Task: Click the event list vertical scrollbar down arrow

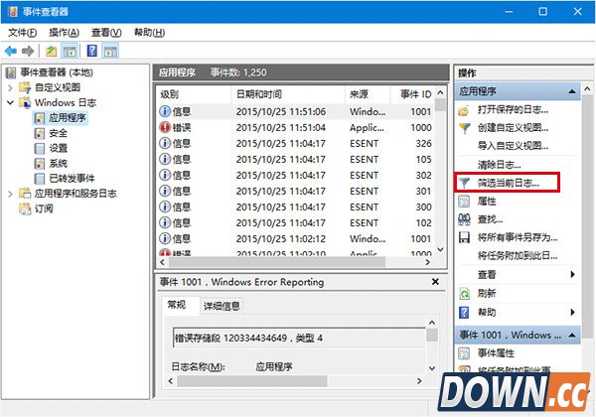Action: tap(440, 249)
